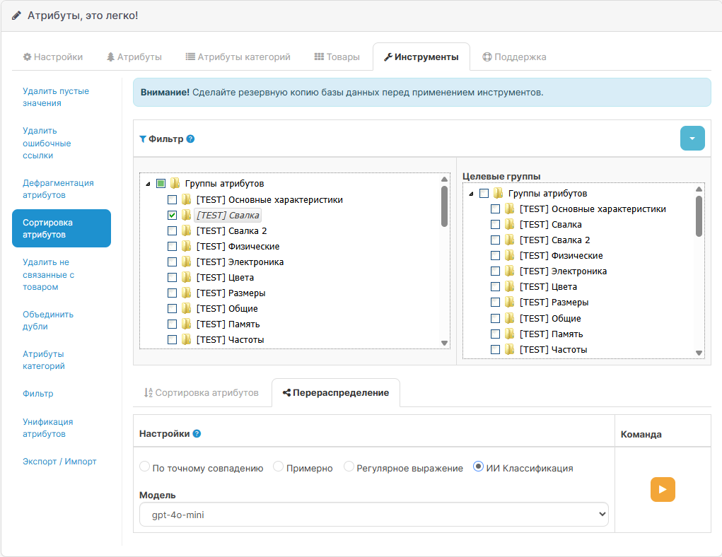Check [TEST] Память in target groups

pos(495,334)
